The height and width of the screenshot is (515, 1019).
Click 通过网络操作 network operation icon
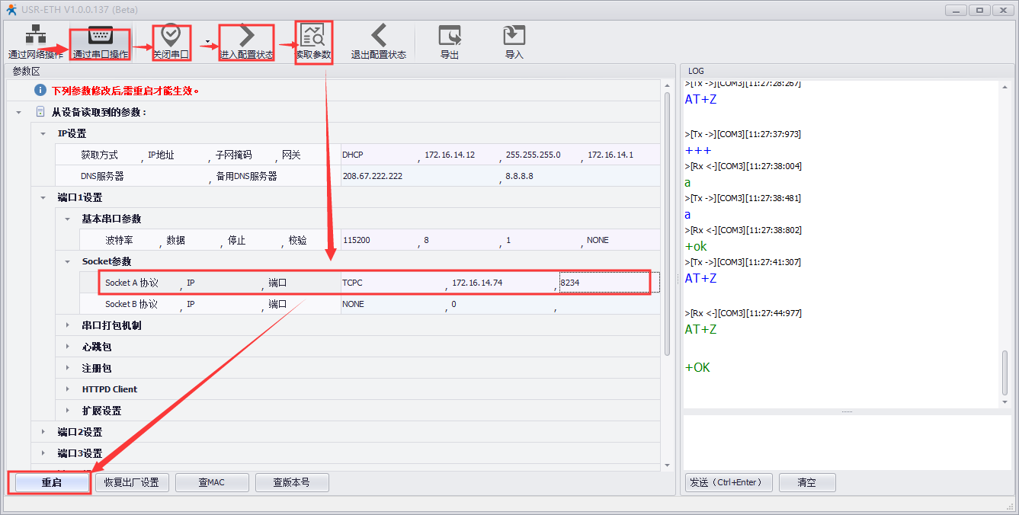coord(35,41)
